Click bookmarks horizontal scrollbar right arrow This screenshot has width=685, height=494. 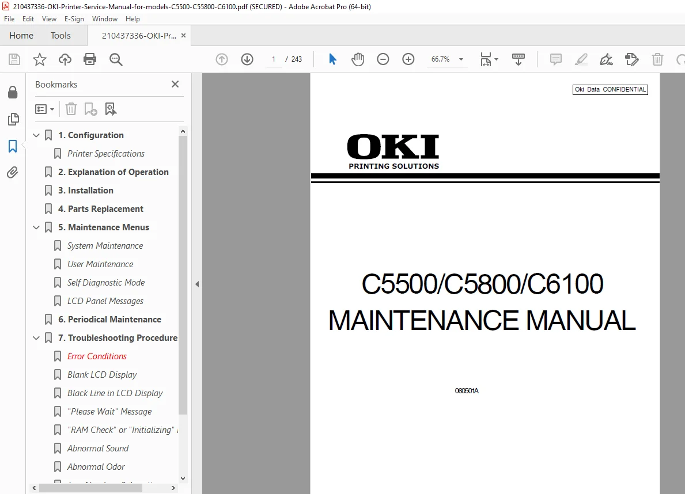coord(173,488)
